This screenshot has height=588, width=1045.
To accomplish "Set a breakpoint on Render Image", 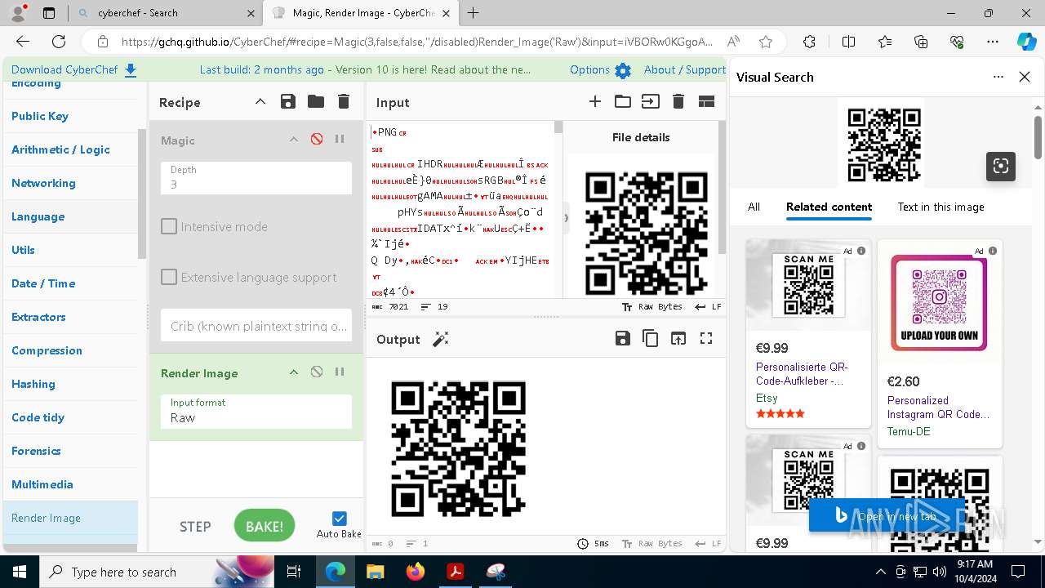I will coord(340,372).
